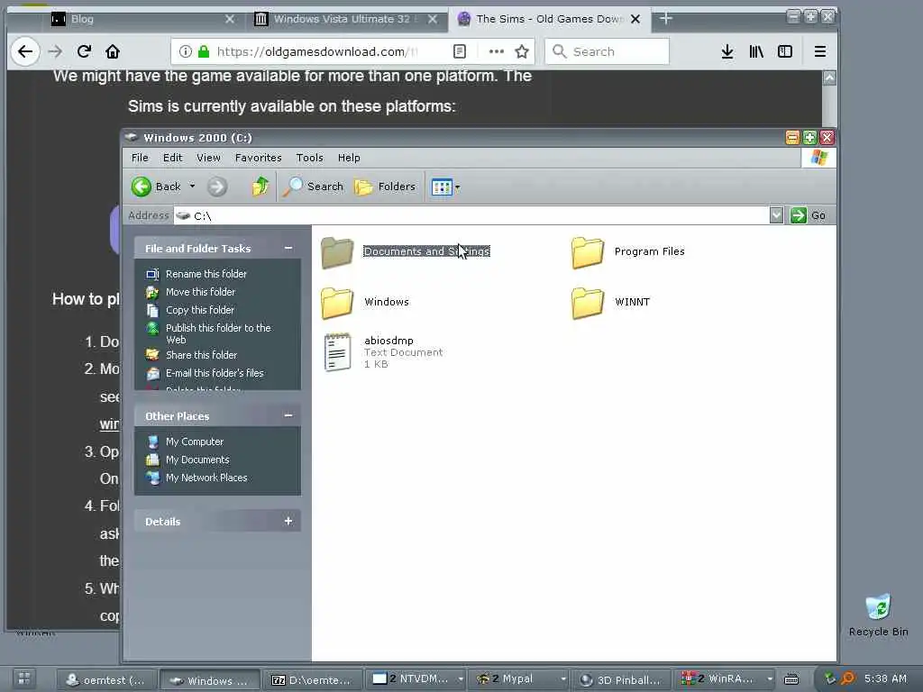Viewport: 923px width, 692px height.
Task: Click Firefox back arrow button
Action: (x=25, y=51)
